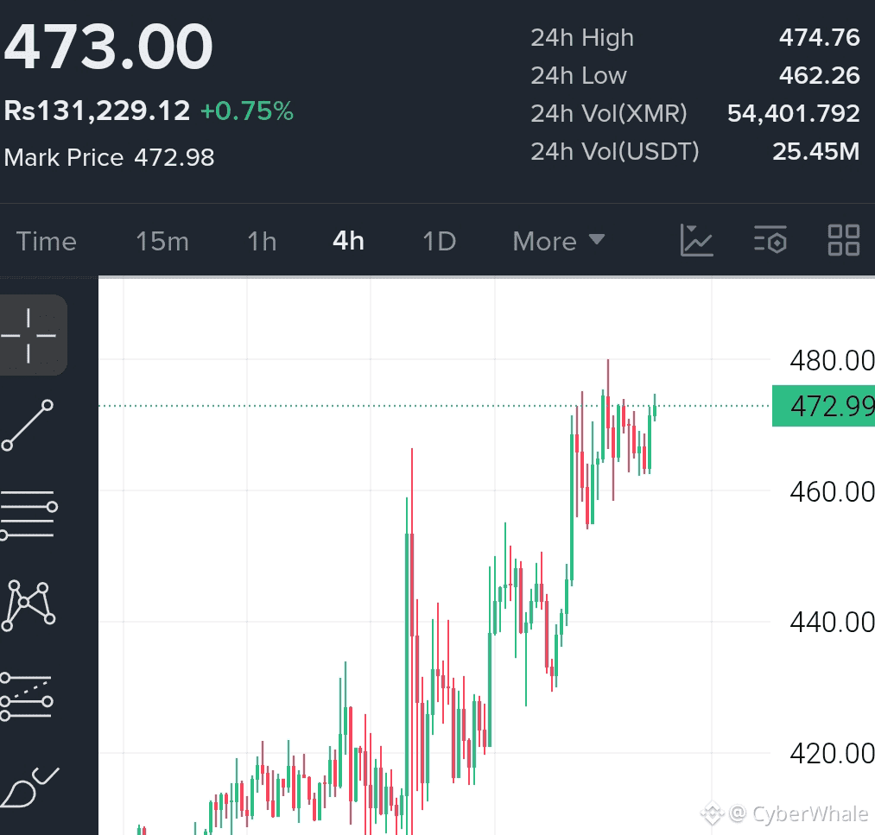This screenshot has height=835, width=875.
Task: Open the chart indicators icon
Action: point(696,240)
